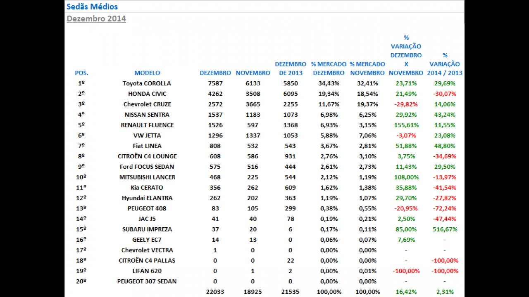Viewport: 529px width, 297px height.
Task: Click Sentra yearly variation 43,24%
Action: [445, 115]
